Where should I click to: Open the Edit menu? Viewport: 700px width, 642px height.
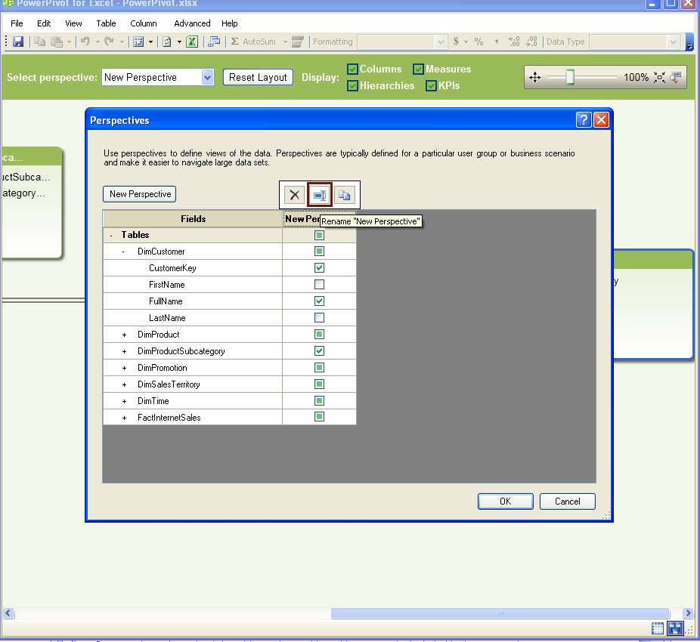click(x=44, y=23)
